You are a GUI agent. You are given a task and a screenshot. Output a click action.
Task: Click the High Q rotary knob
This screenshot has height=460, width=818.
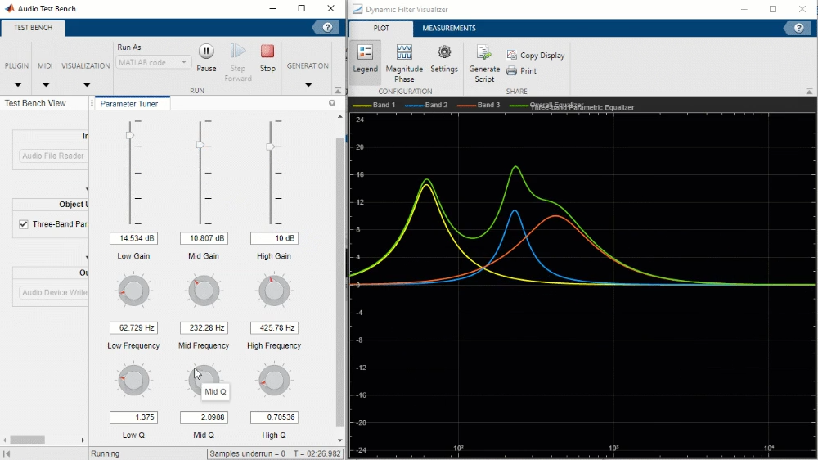tap(274, 380)
